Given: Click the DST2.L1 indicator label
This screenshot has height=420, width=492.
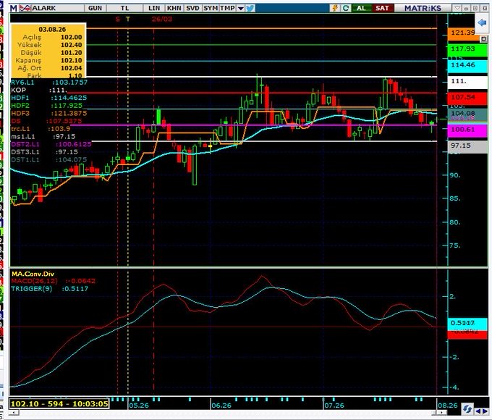Looking at the screenshot, I should point(25,144).
